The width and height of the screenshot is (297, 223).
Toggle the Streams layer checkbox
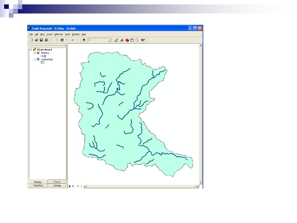[38, 53]
